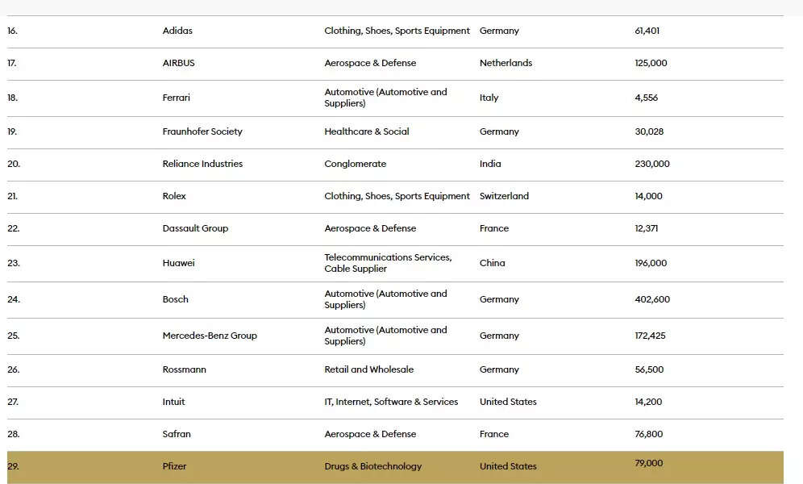The width and height of the screenshot is (803, 484).
Task: Open the Mercedes-Benz Group entry
Action: pos(210,336)
